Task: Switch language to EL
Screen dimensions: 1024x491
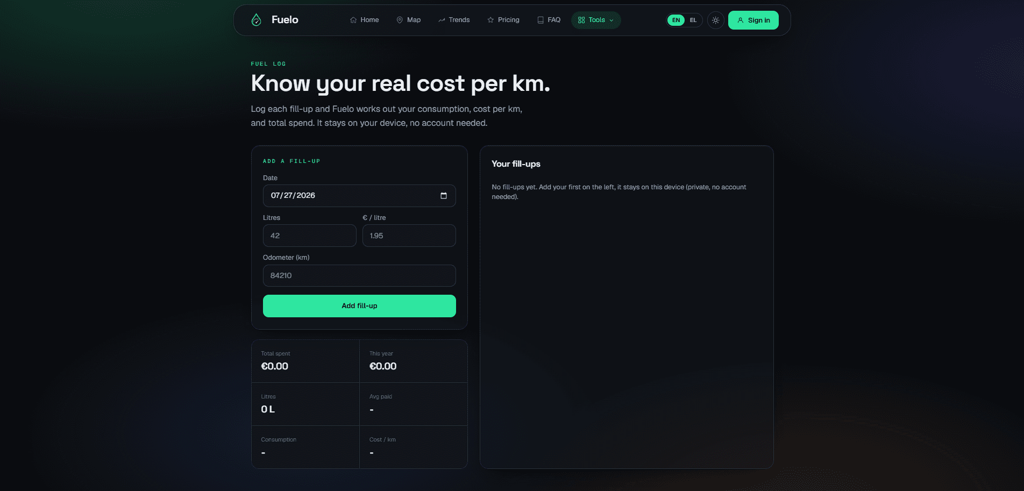Action: point(693,20)
